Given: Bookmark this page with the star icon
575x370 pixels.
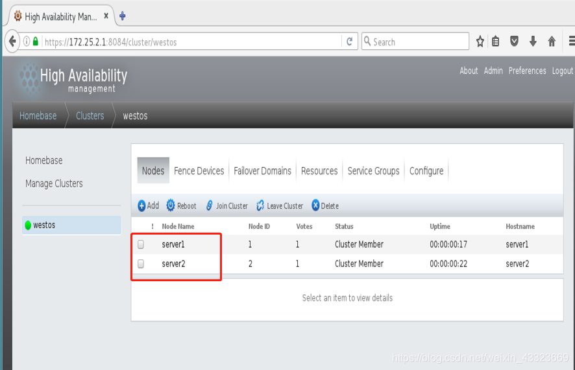Looking at the screenshot, I should [x=480, y=41].
